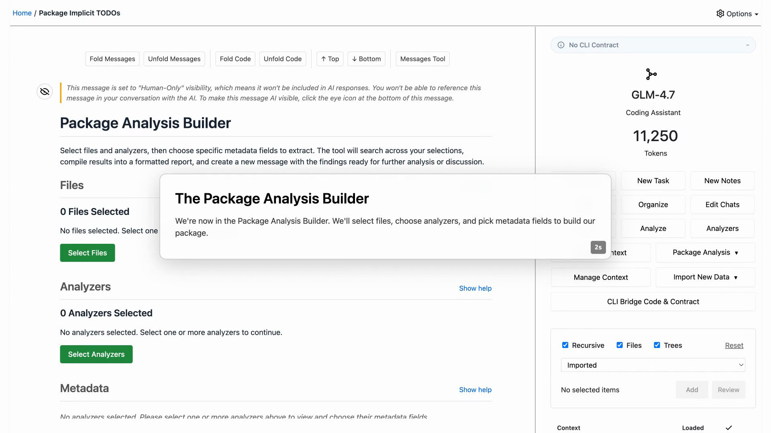Toggle the Recursive checkbox
771x433 pixels.
click(565, 345)
